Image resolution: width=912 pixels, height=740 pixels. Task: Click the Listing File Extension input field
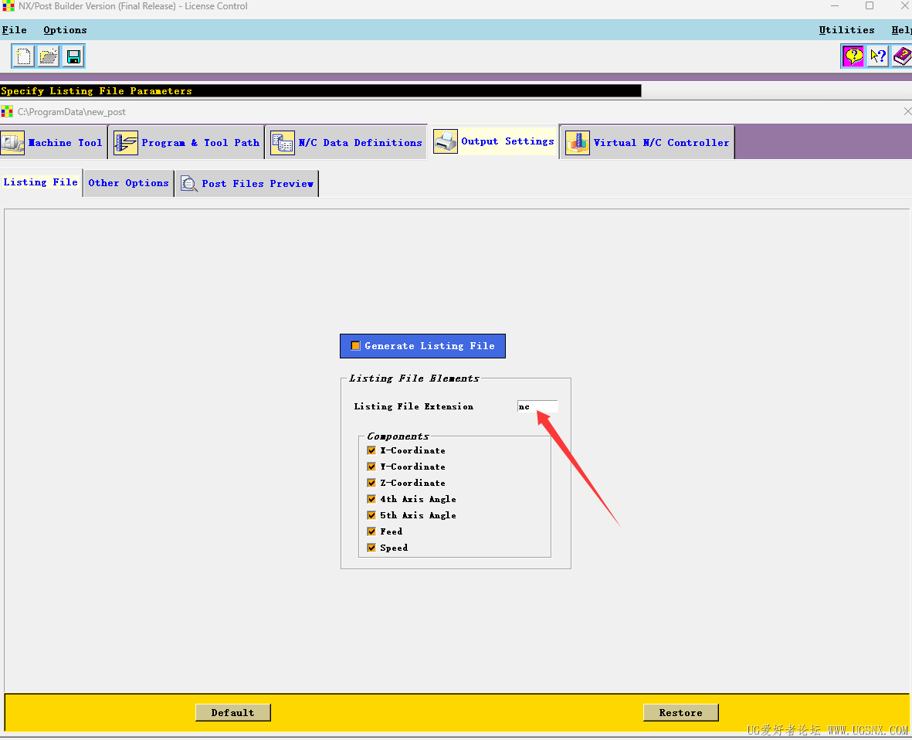(x=537, y=406)
